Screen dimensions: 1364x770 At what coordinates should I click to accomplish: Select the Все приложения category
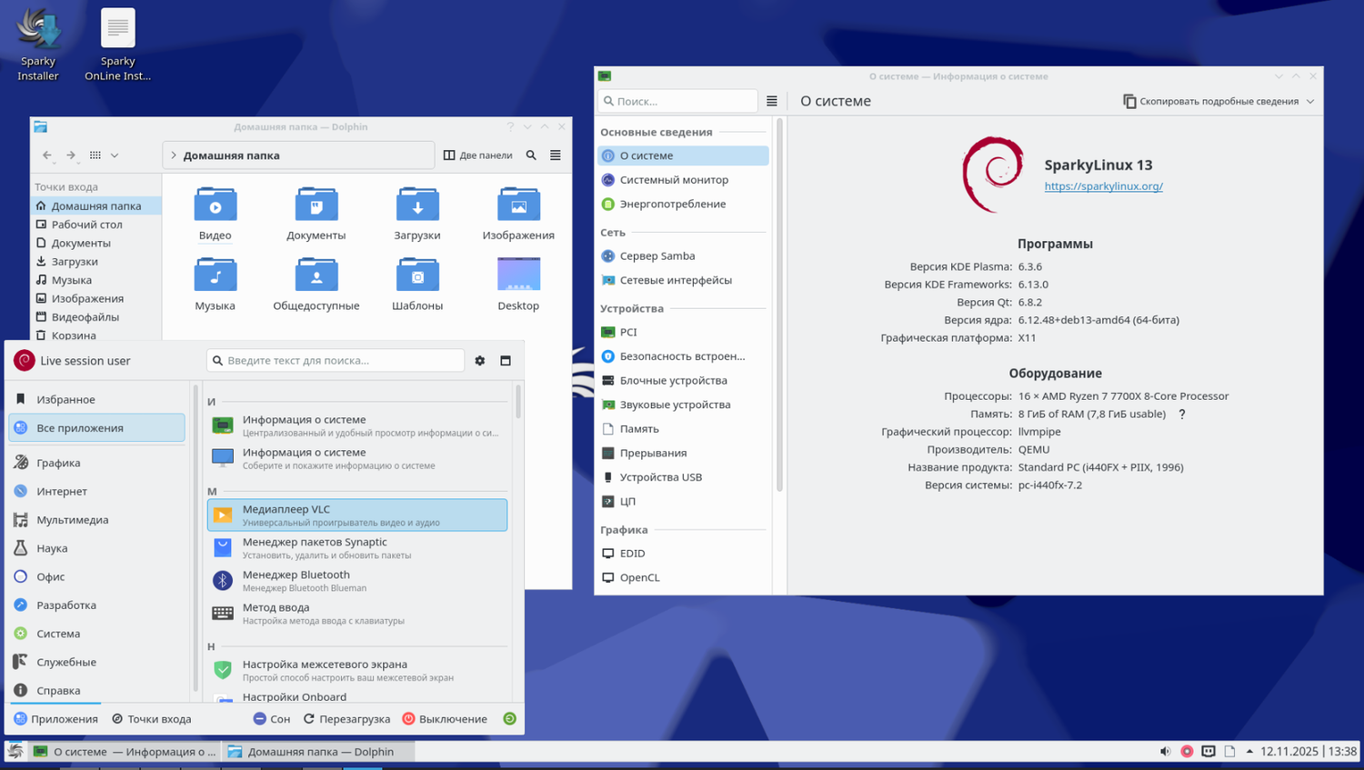(96, 428)
